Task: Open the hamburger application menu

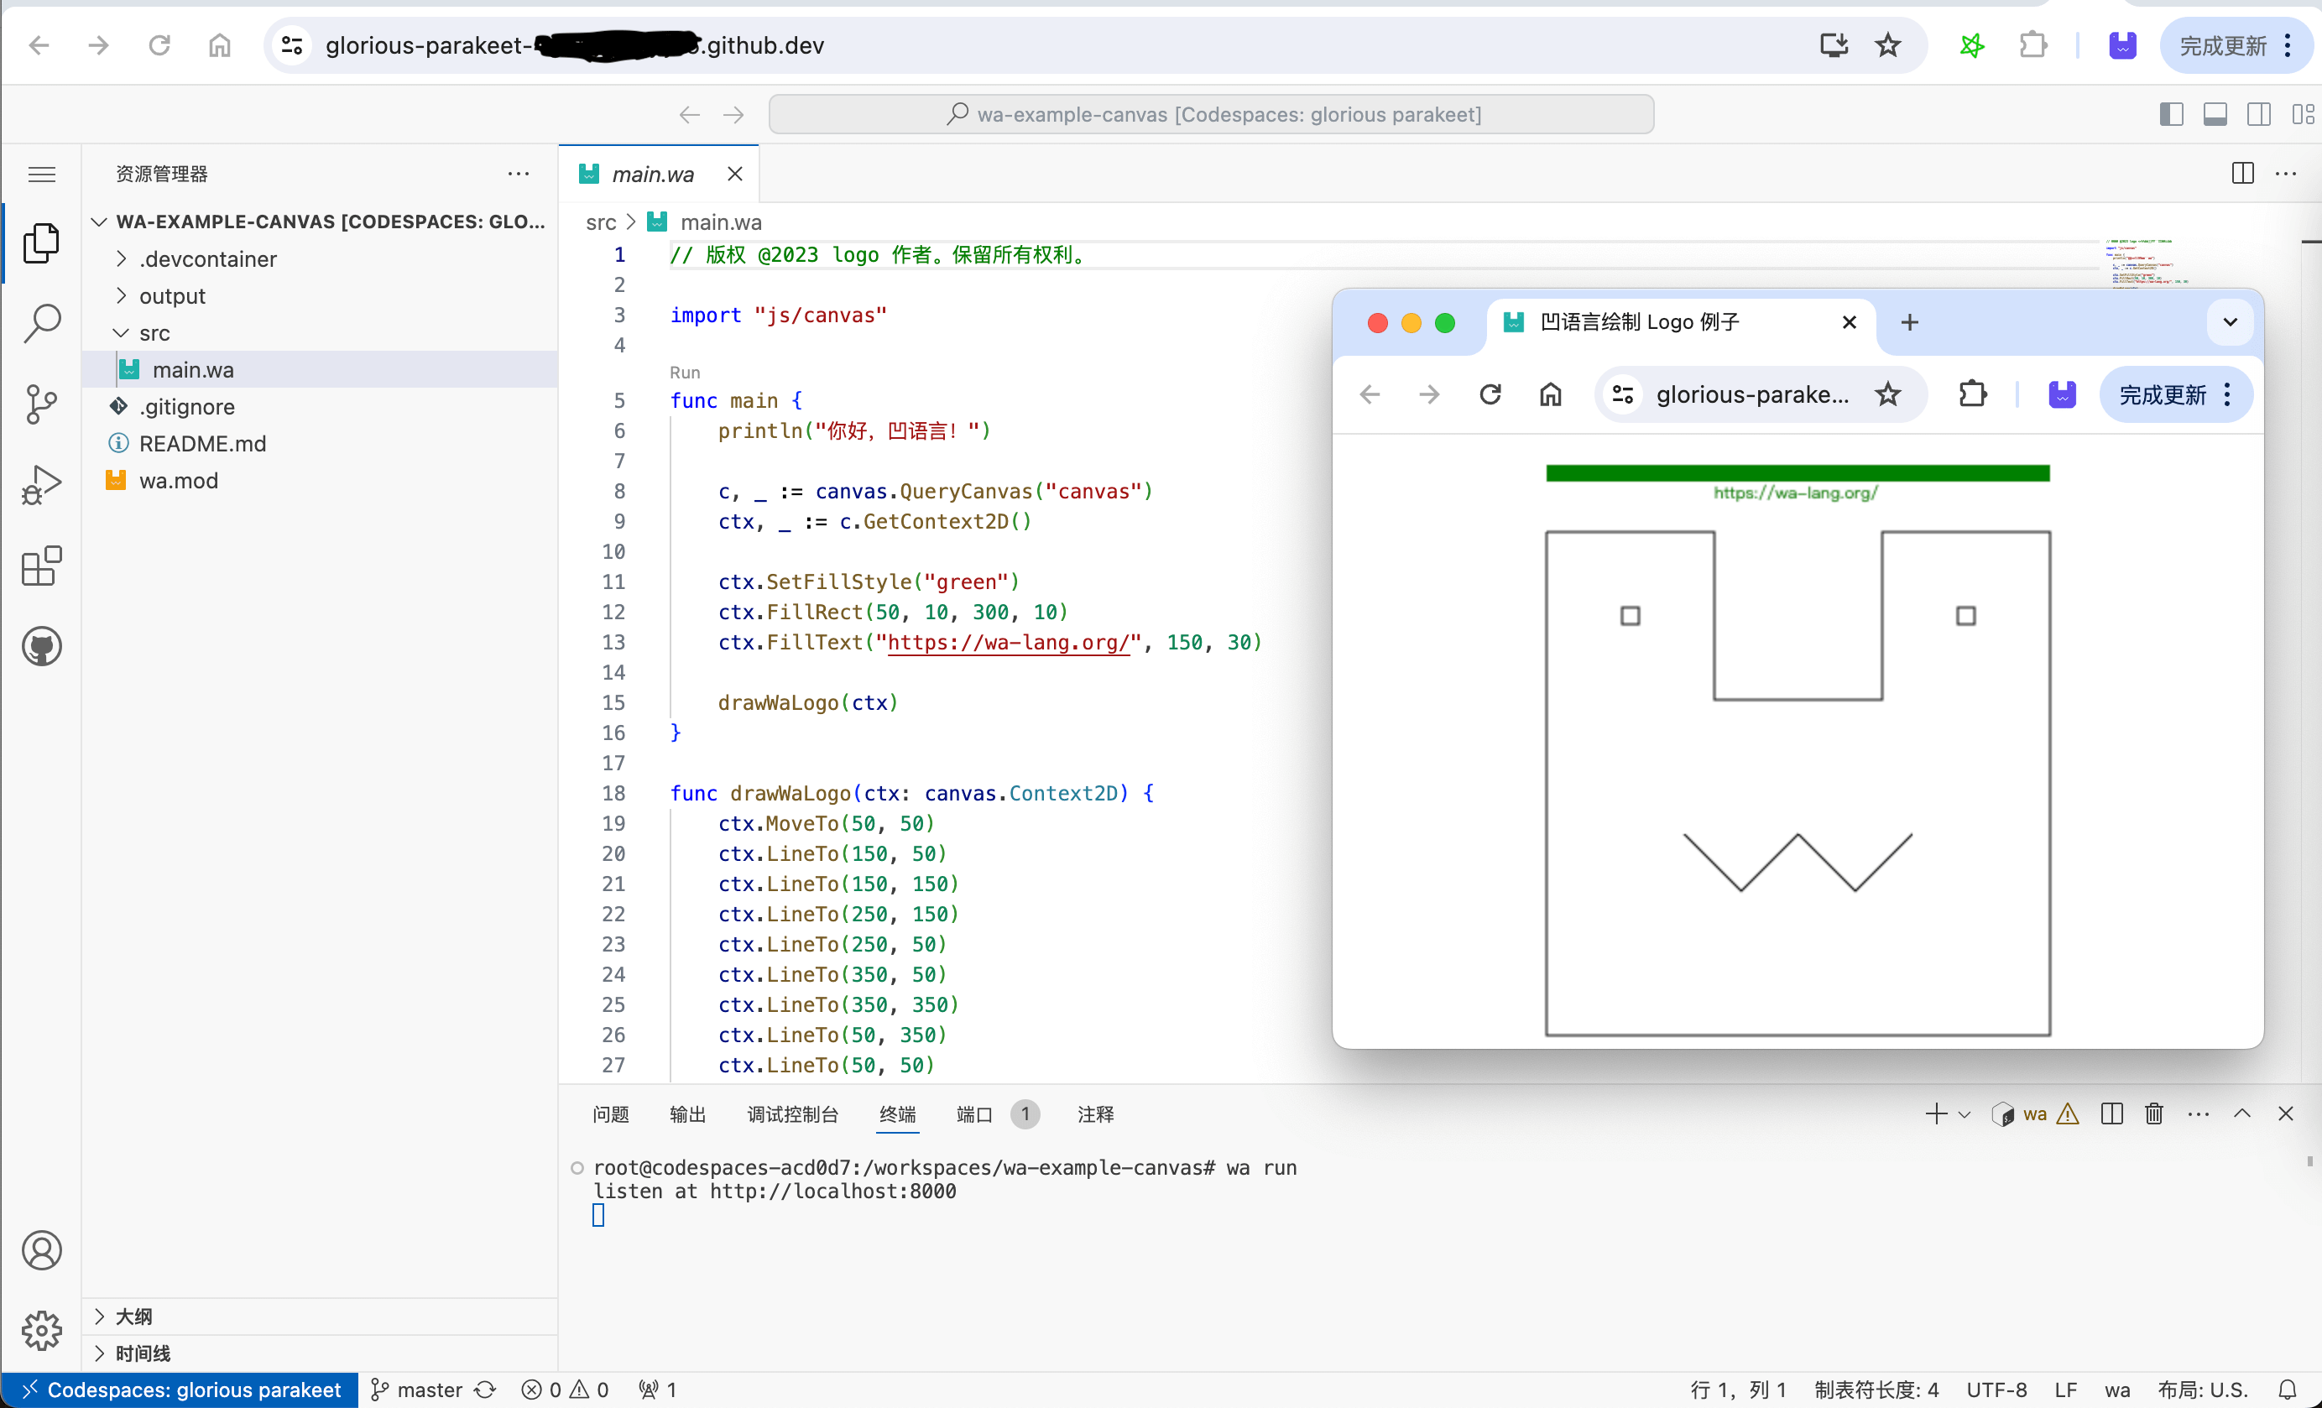Action: coord(41,175)
